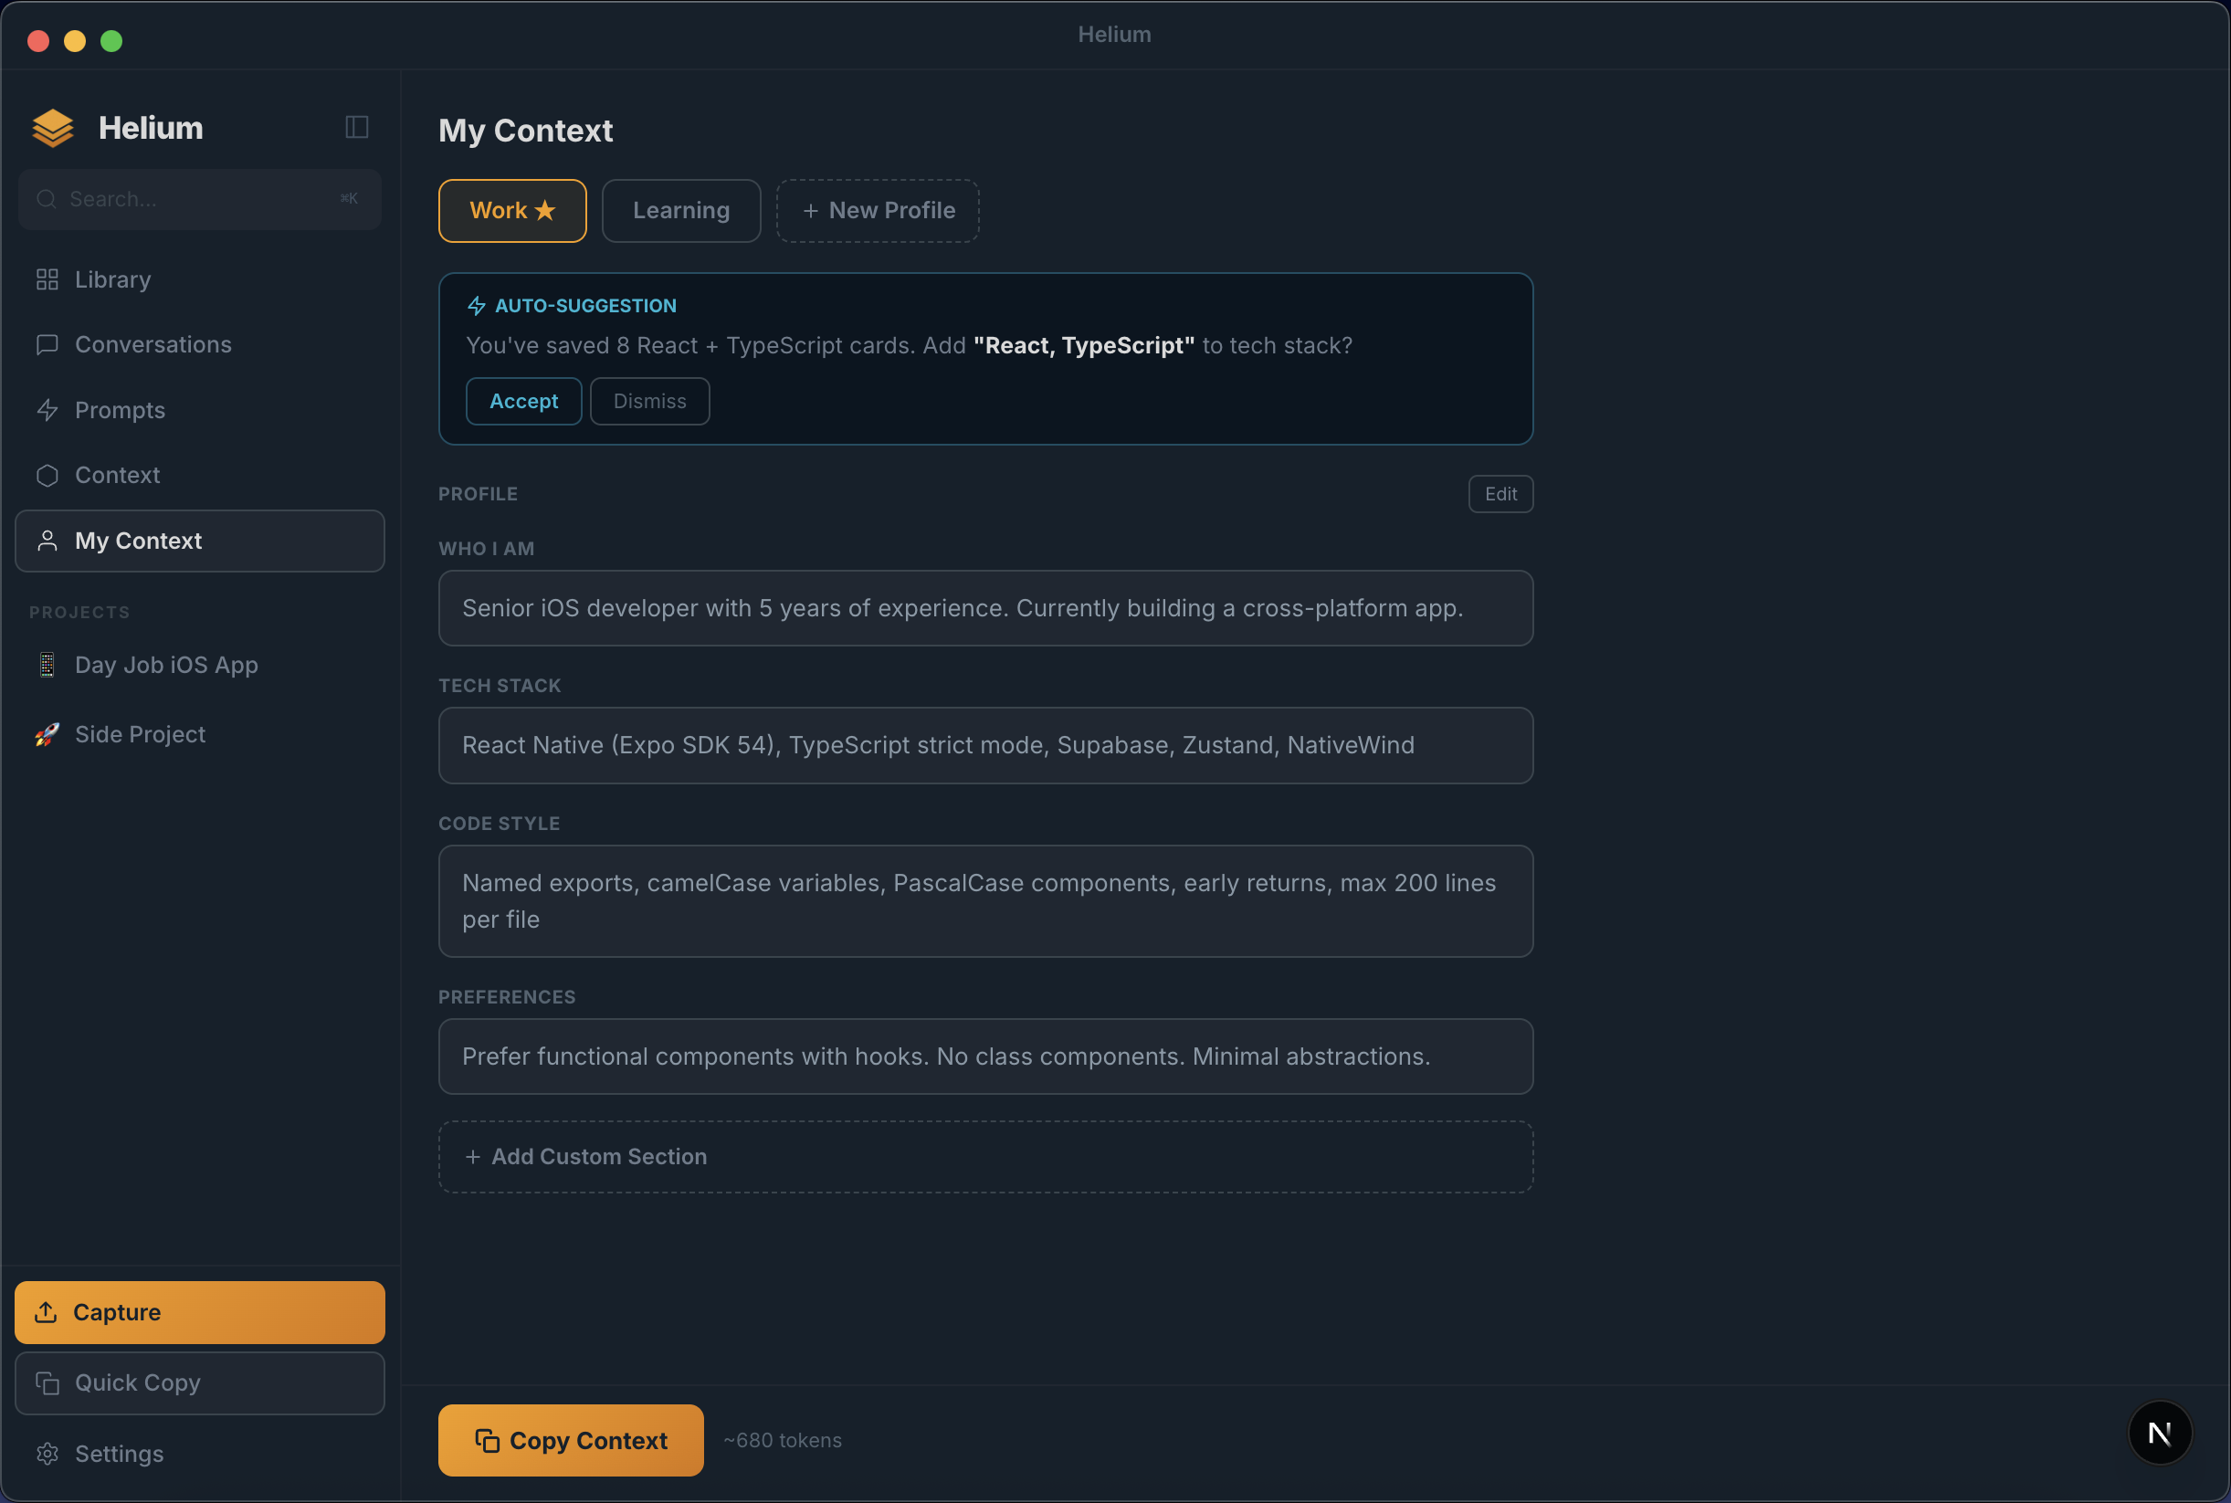Click the search input field
Screen dimensions: 2231x1503
click(199, 199)
